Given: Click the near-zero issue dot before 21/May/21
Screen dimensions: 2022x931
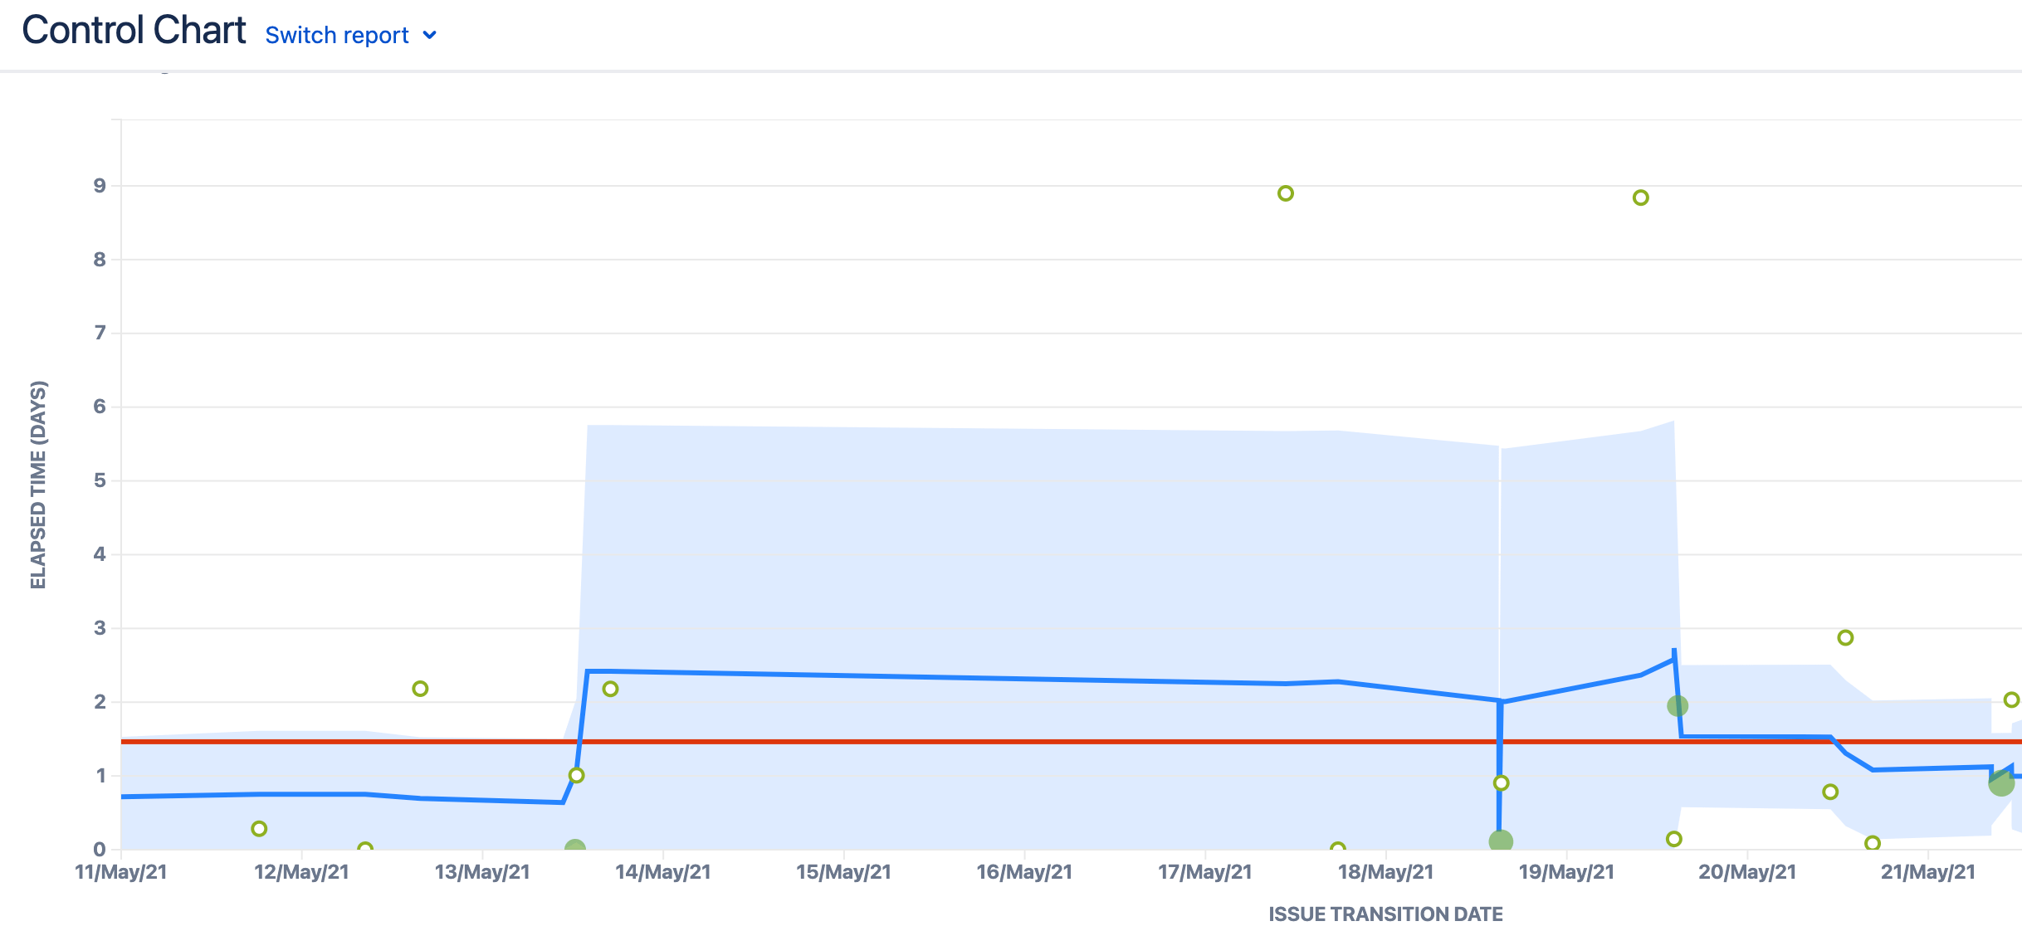Looking at the screenshot, I should [1873, 843].
